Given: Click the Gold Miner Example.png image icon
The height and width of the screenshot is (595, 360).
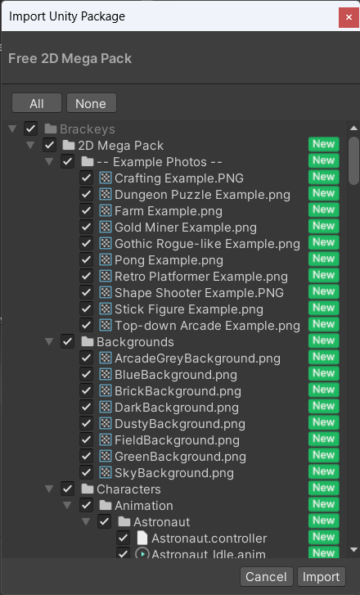Looking at the screenshot, I should [x=105, y=227].
